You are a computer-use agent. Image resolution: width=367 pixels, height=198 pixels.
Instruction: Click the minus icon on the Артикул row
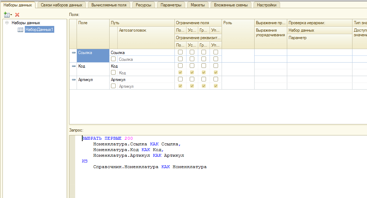74,80
